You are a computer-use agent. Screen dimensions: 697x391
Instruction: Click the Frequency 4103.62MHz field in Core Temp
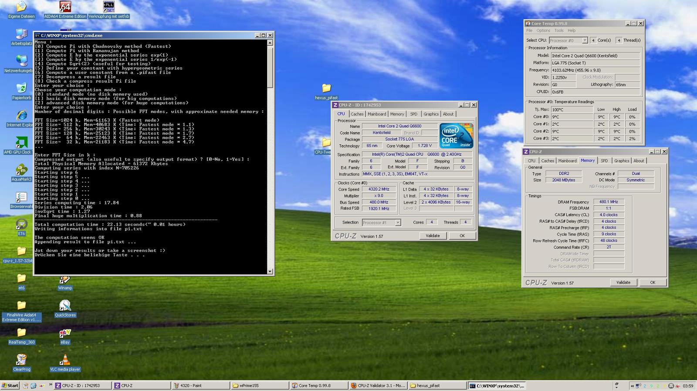pyautogui.click(x=595, y=70)
